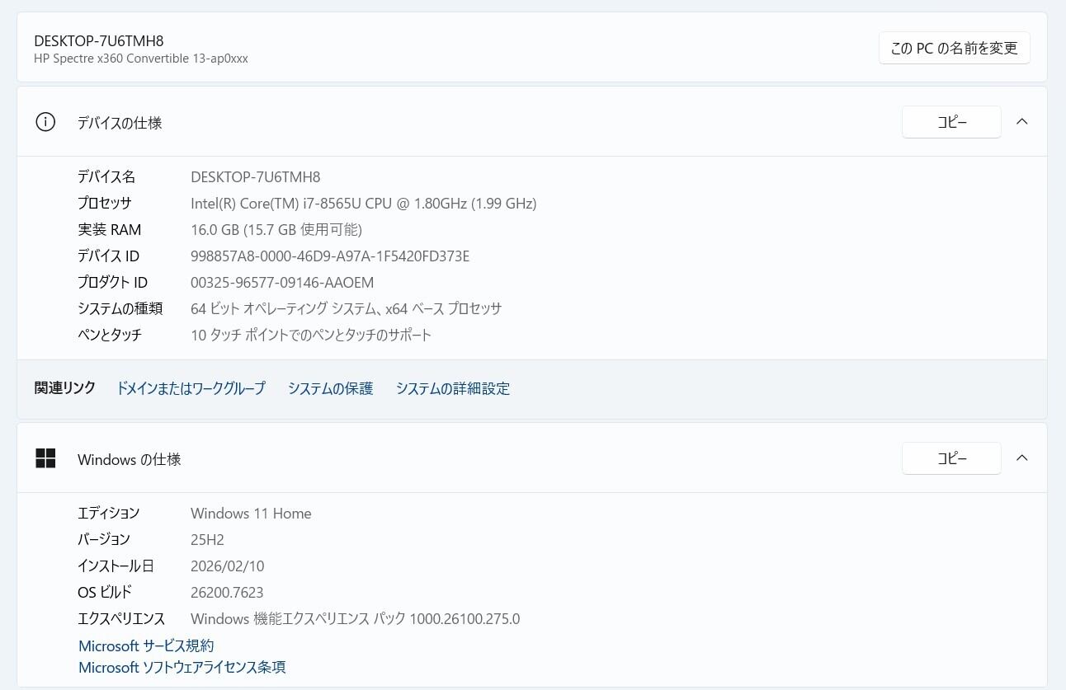Screen dimensions: 1066x690
Task: Click the 16.0 GB RAM value
Action: pyautogui.click(x=276, y=229)
